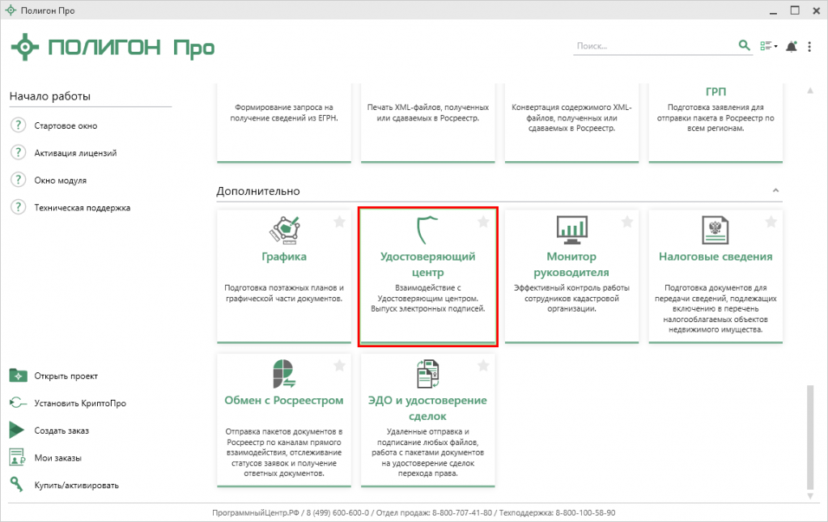The image size is (828, 522).
Task: Click the help icon next to Окно модуля
Action: [19, 180]
